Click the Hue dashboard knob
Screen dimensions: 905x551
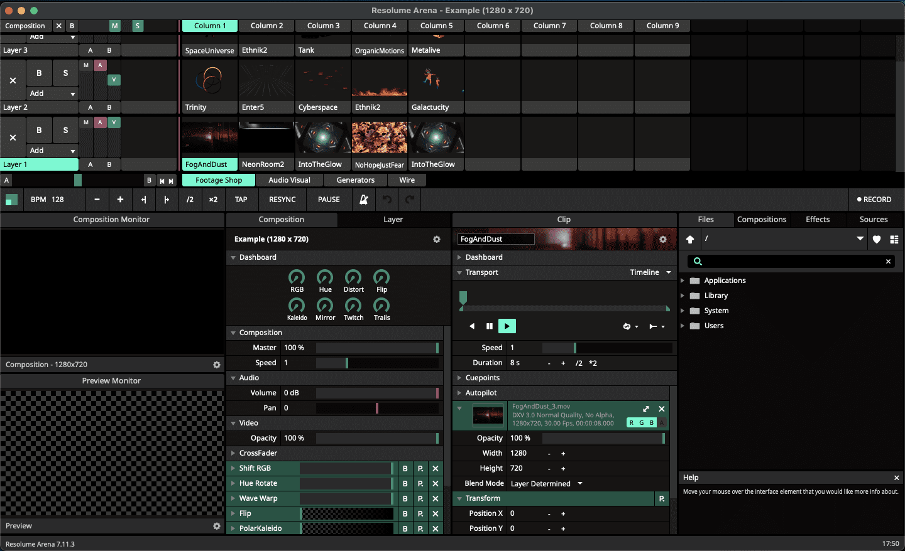(325, 277)
